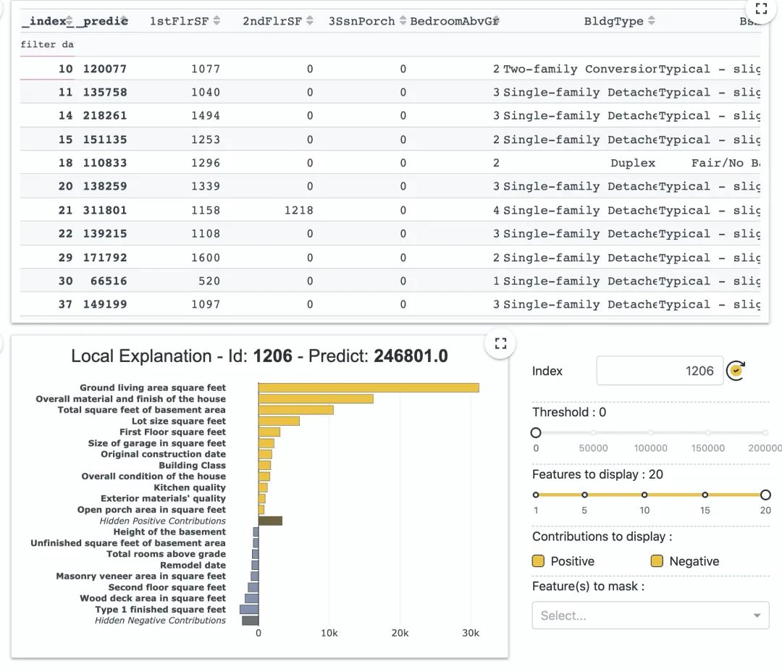
Task: Click the filter data field under _index_
Action: 47,44
